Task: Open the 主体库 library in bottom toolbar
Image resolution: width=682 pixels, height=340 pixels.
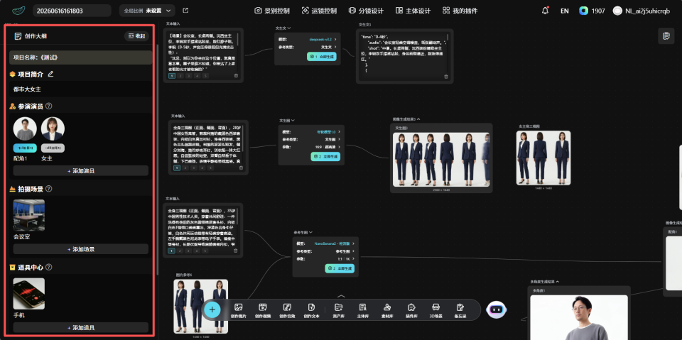Action: click(363, 310)
